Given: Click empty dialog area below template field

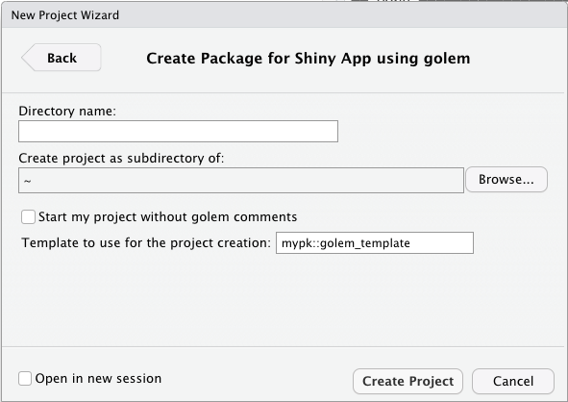Looking at the screenshot, I should [284, 300].
